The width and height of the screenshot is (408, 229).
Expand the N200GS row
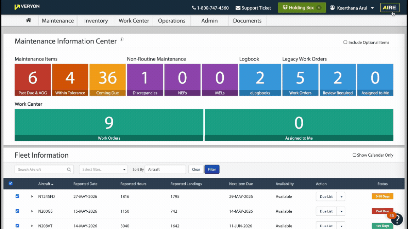tap(32, 211)
